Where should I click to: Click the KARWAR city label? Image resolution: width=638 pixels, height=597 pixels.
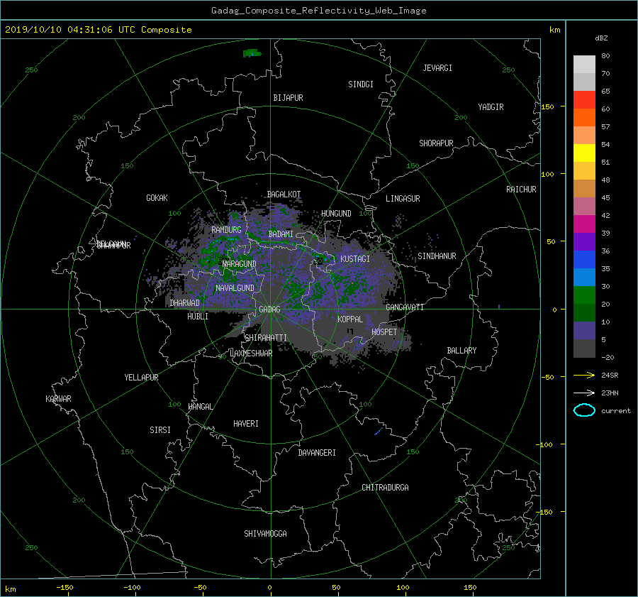58,398
